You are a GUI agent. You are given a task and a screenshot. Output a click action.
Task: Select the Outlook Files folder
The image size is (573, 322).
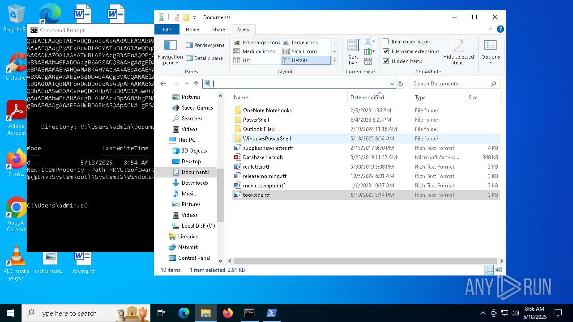pyautogui.click(x=366, y=129)
